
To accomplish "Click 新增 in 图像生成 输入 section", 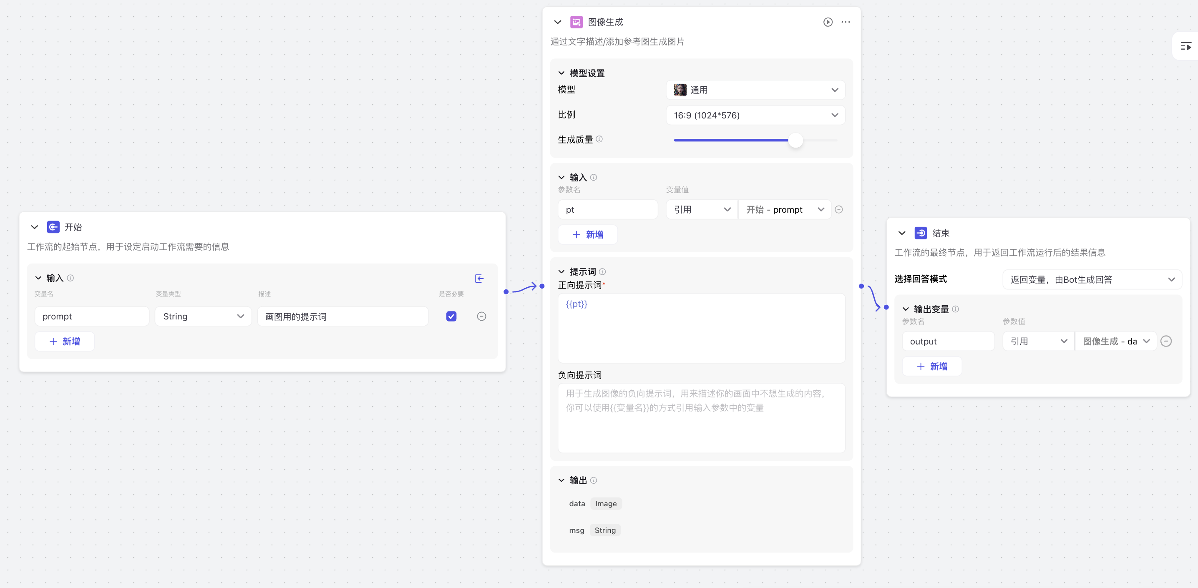I will (588, 234).
